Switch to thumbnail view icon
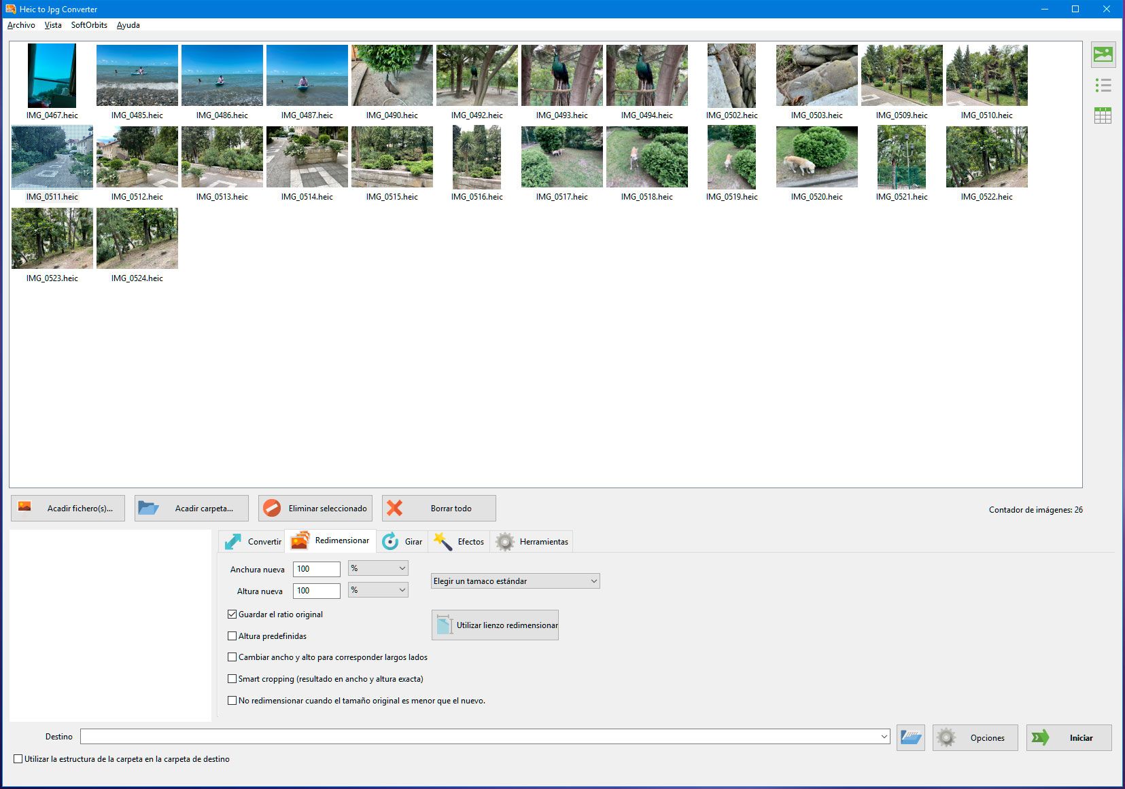Image resolution: width=1125 pixels, height=789 pixels. coord(1103,54)
